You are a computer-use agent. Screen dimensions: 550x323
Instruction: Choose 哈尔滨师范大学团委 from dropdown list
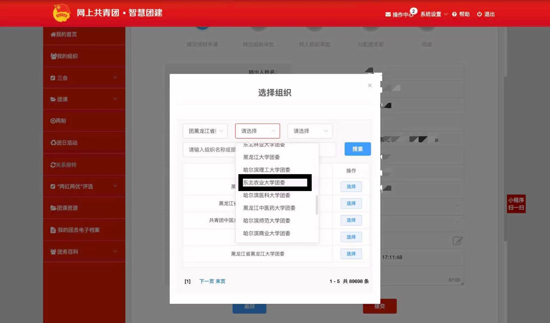point(277,221)
